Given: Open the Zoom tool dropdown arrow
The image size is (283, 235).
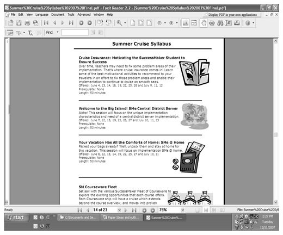Looking at the screenshot, I should tap(125, 23).
